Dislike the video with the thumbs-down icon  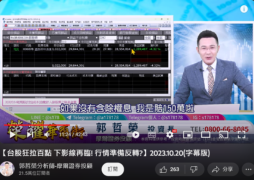pos(194,169)
